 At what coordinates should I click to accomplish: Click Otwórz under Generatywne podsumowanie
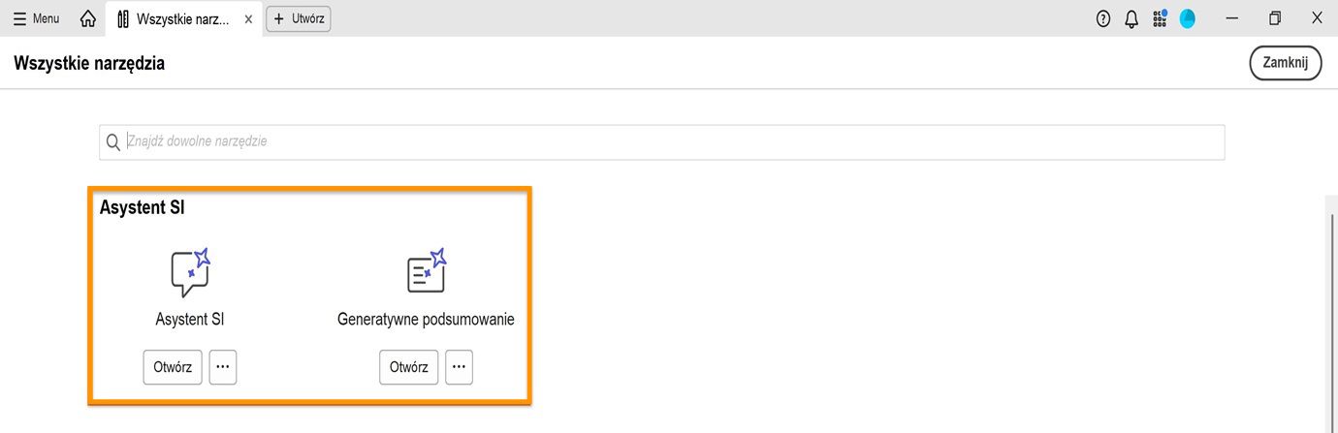(x=408, y=367)
